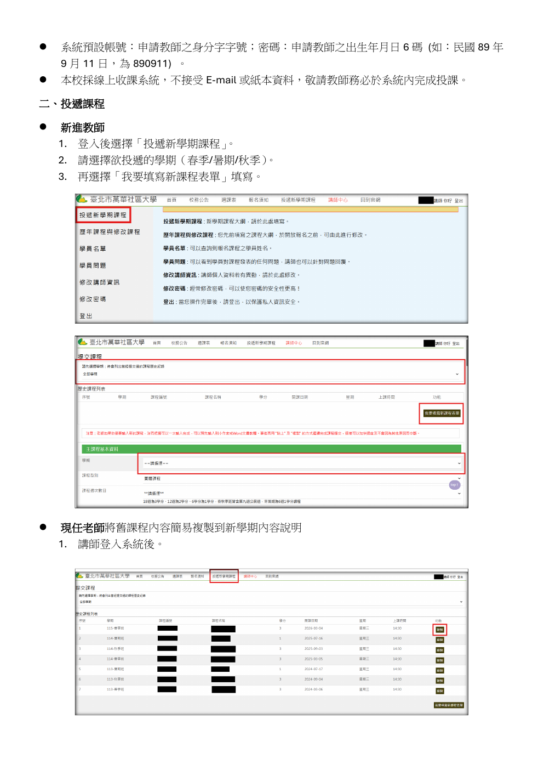Click 我要填寫新課程表單 below the course-history table
544x770 pixels.
click(x=449, y=705)
